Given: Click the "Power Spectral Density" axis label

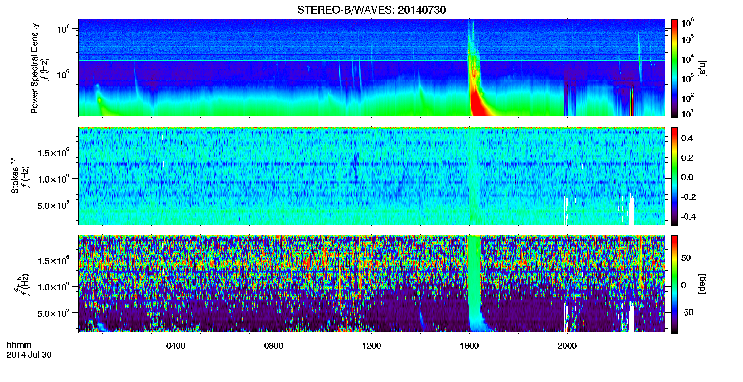Looking at the screenshot, I should tap(34, 68).
